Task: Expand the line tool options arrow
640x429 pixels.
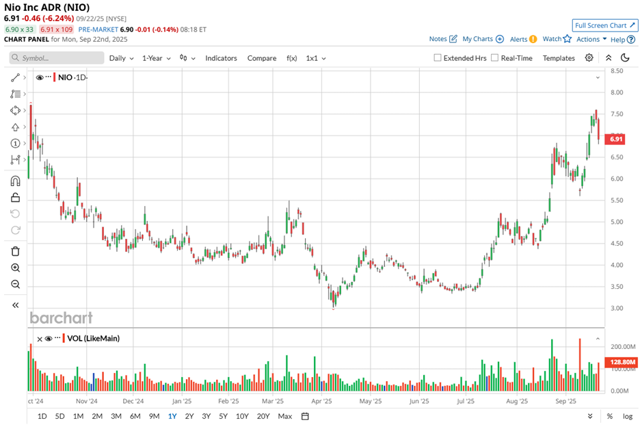Action: [x=25, y=77]
